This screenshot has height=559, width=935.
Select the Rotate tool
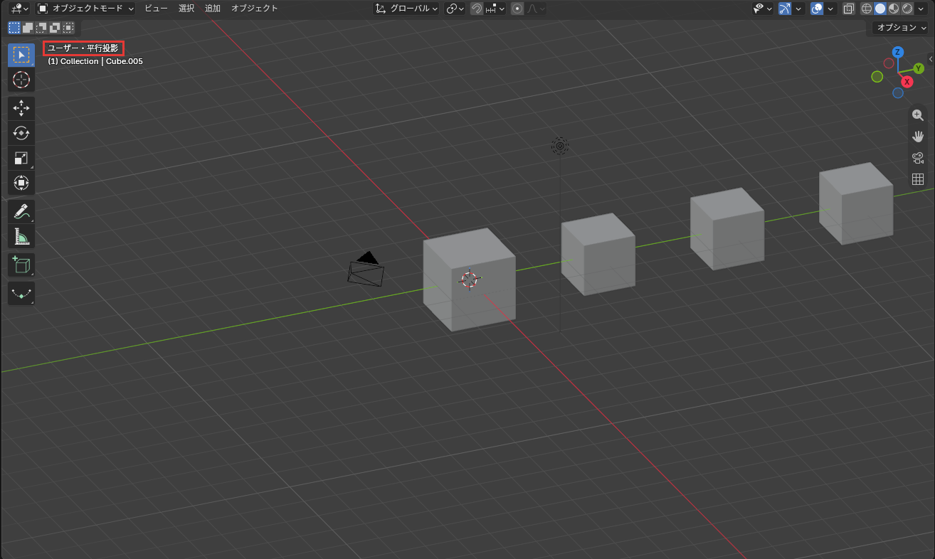click(x=21, y=133)
